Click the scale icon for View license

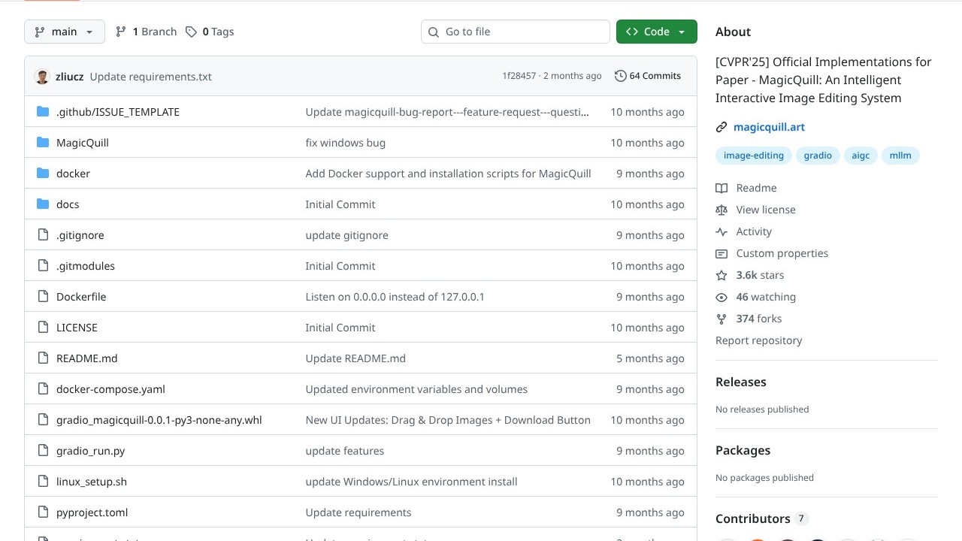coord(721,210)
